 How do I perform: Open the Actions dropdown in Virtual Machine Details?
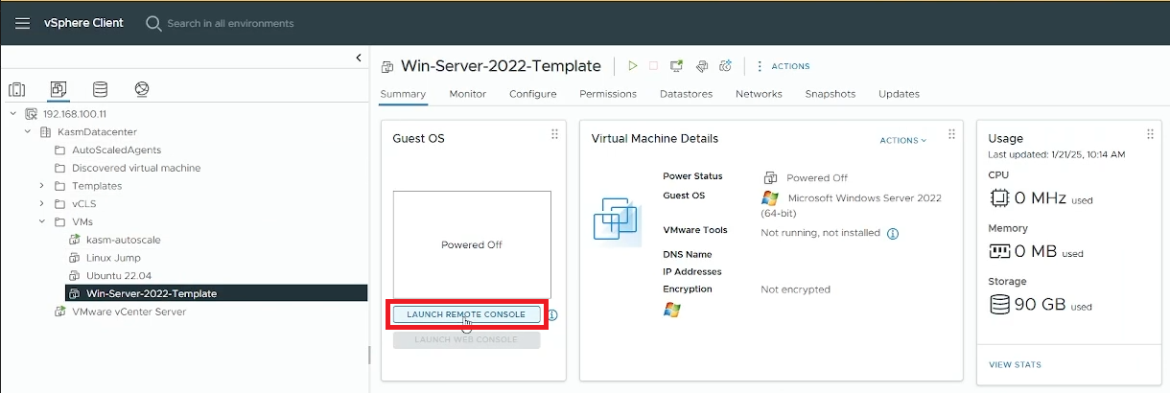pyautogui.click(x=902, y=141)
